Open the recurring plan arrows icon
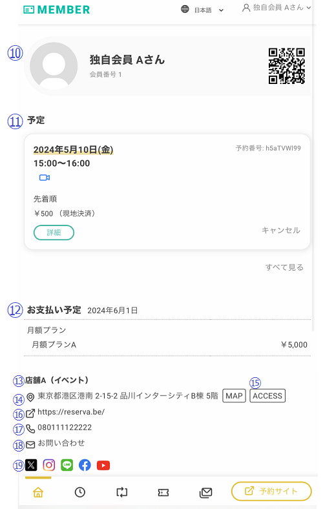 [121, 492]
